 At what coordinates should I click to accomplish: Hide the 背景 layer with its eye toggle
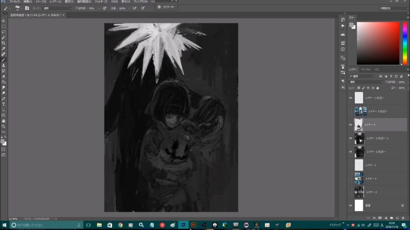coord(350,206)
